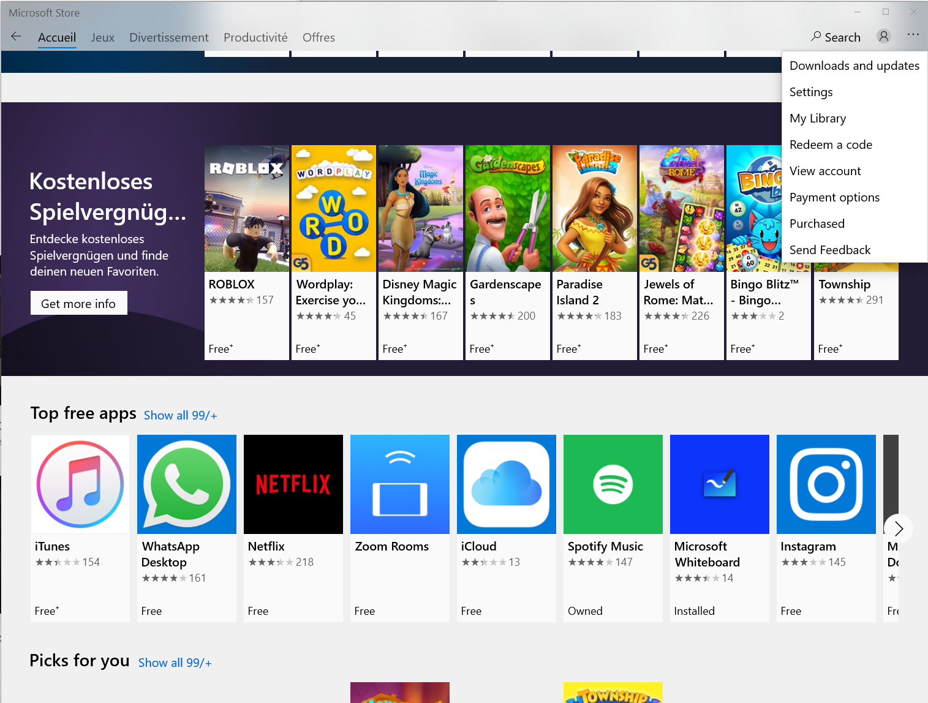The width and height of the screenshot is (928, 703).
Task: Switch to the Productivité tab
Action: 255,37
